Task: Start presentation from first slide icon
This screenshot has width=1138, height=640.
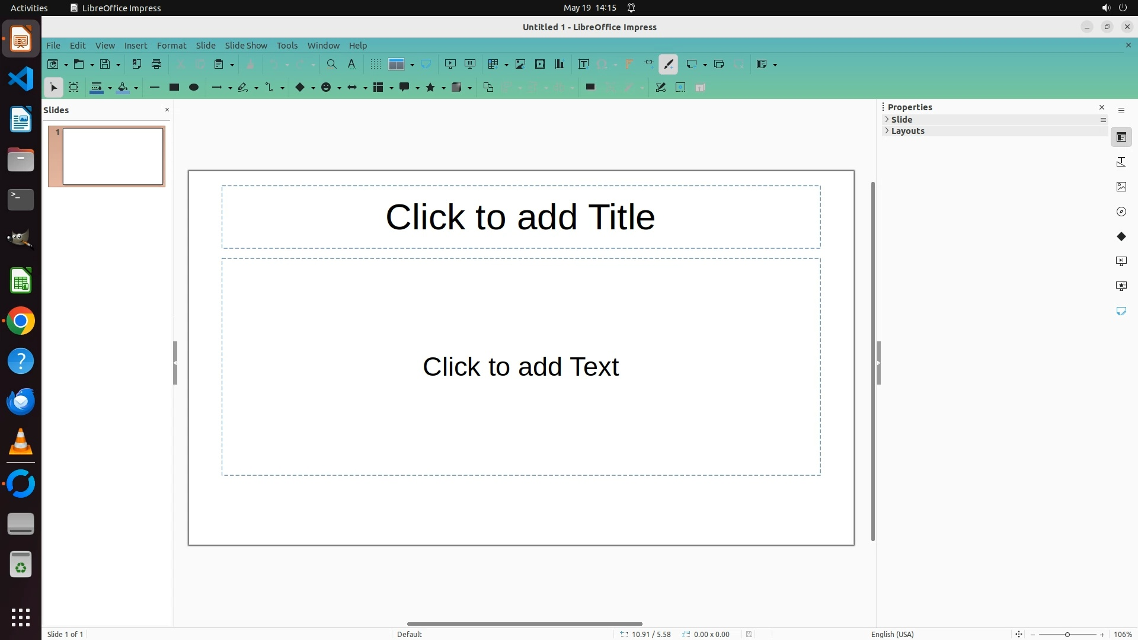Action: click(450, 64)
